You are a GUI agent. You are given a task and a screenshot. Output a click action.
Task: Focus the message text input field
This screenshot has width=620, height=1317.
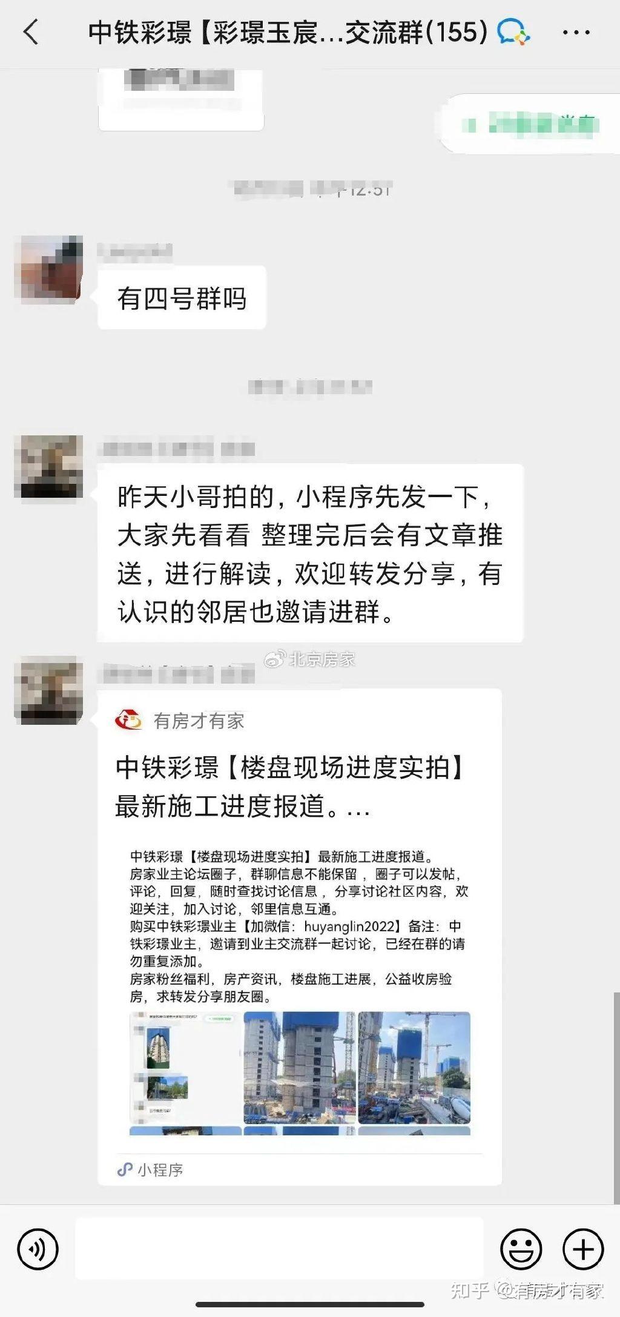[x=279, y=1249]
